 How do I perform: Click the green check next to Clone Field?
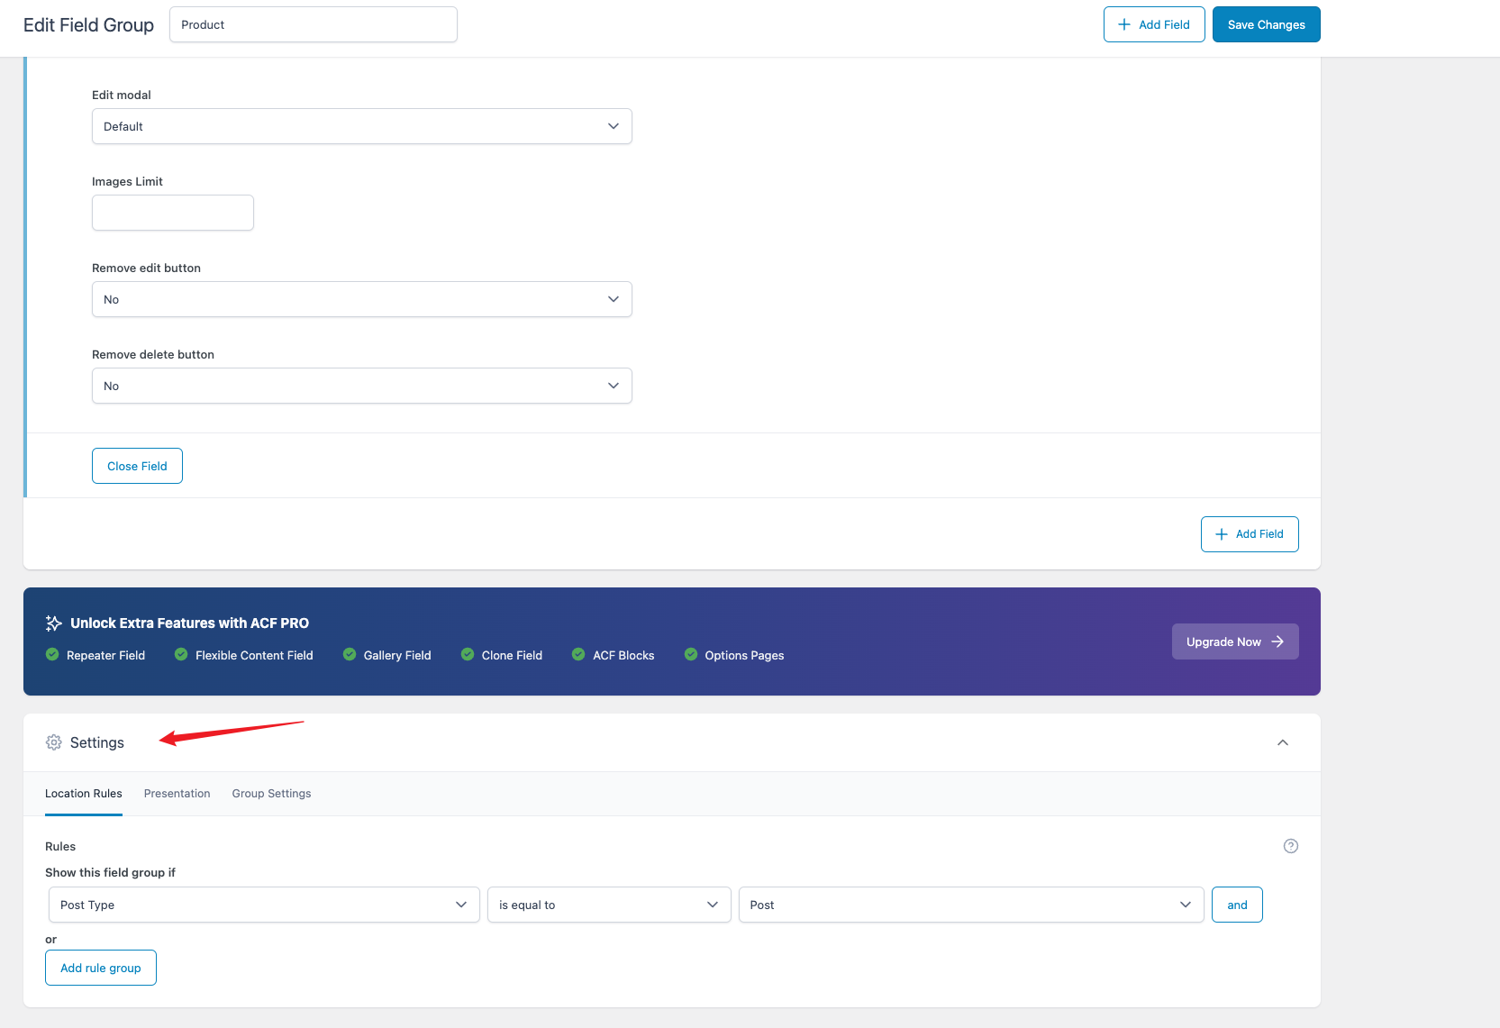point(468,655)
